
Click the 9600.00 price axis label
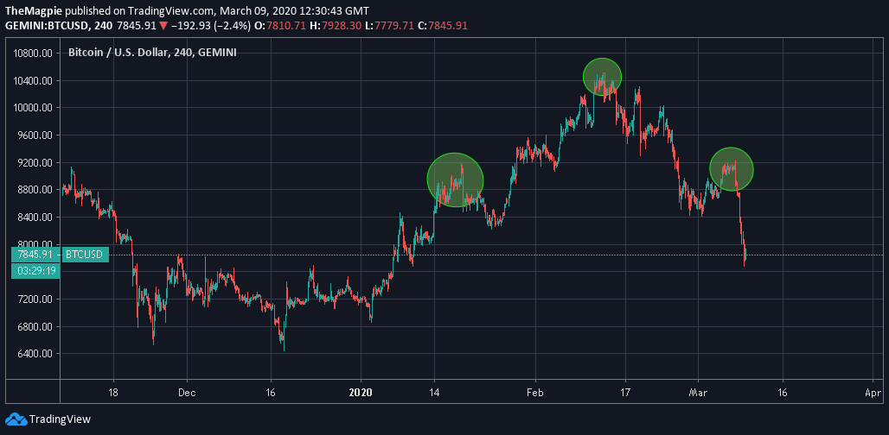pos(35,136)
